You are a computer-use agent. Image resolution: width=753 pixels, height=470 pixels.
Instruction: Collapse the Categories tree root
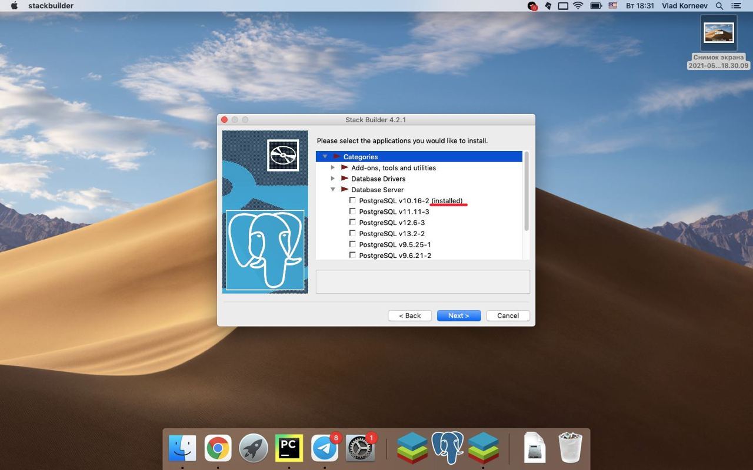tap(325, 157)
